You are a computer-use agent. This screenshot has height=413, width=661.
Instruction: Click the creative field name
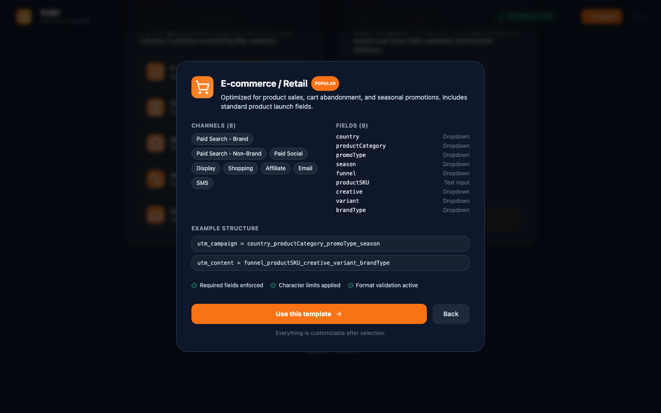(349, 192)
